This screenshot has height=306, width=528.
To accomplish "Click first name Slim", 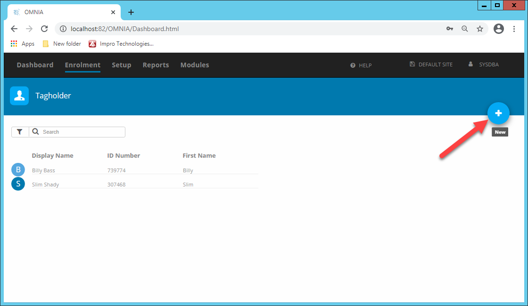I will (x=188, y=185).
